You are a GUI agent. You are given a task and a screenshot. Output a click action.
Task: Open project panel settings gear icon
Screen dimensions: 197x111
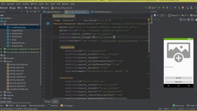click(35, 12)
